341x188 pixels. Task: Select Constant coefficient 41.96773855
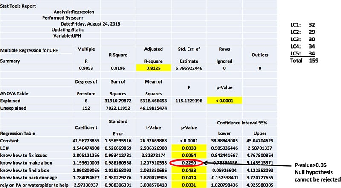[x=86, y=141]
